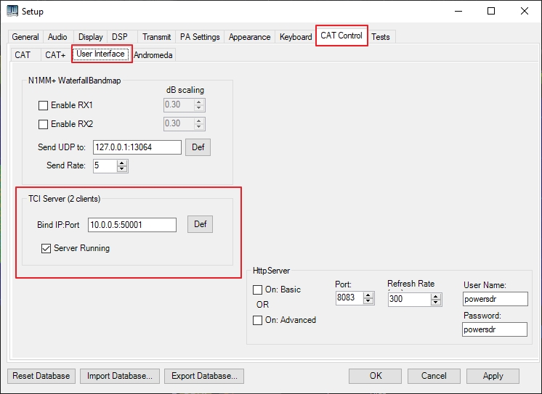
Task: Click Export Database button
Action: pyautogui.click(x=203, y=376)
